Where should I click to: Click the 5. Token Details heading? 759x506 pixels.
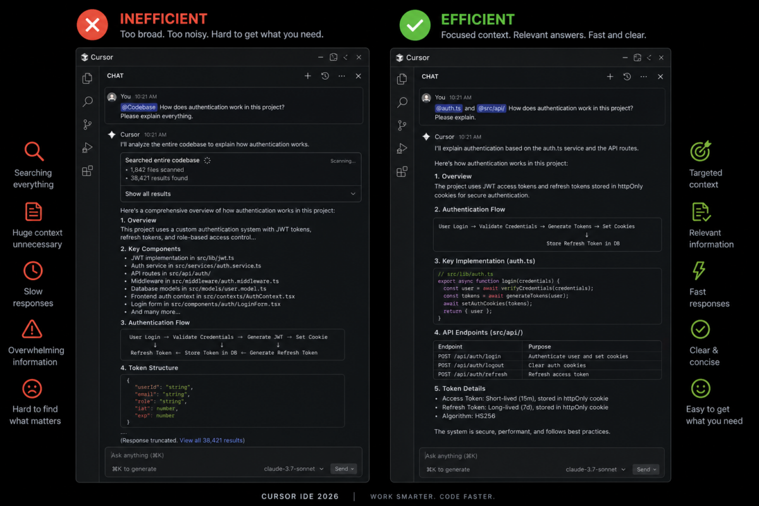click(460, 388)
